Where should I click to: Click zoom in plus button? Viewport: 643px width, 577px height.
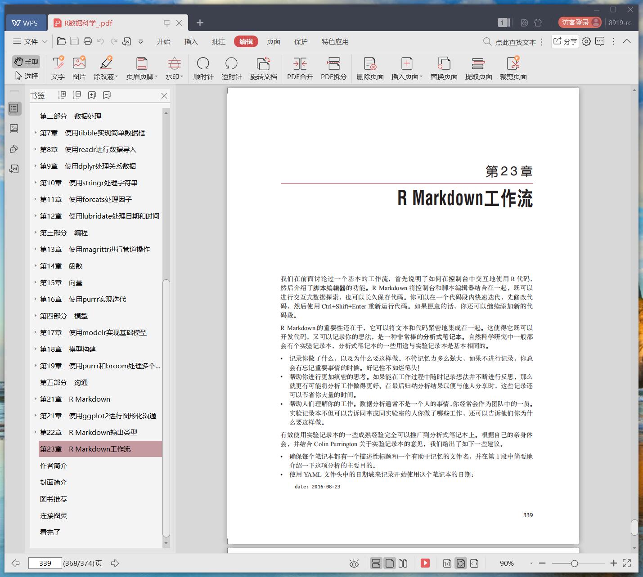(613, 563)
